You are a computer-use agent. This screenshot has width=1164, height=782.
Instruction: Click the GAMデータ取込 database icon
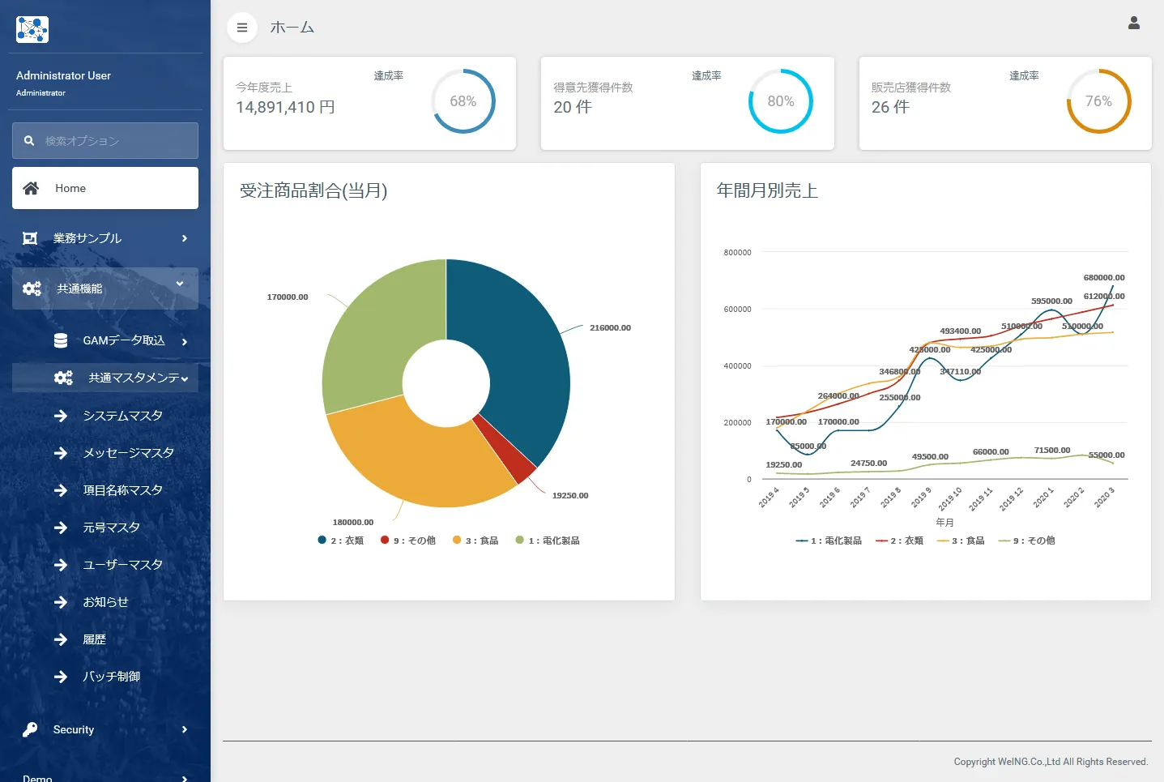61,341
